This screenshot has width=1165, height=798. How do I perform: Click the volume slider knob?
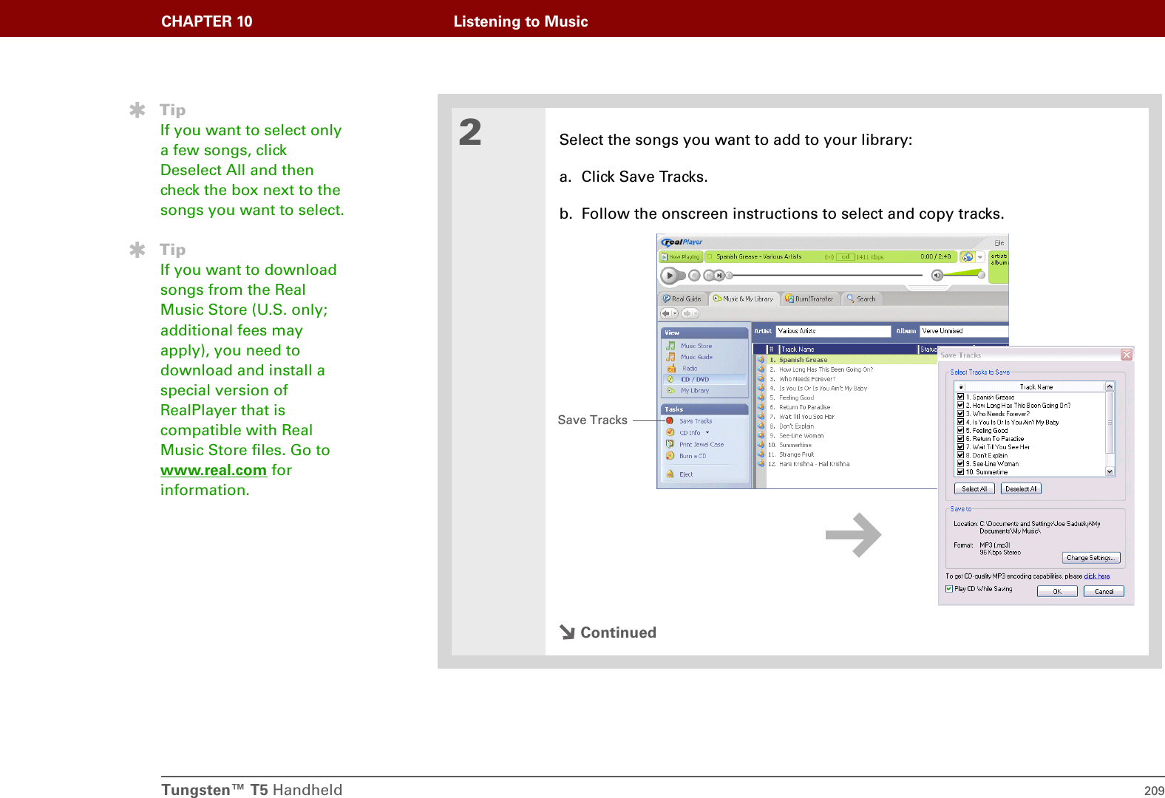pos(981,275)
